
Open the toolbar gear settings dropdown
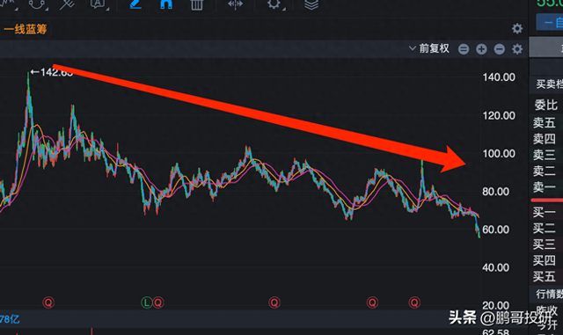point(275,4)
